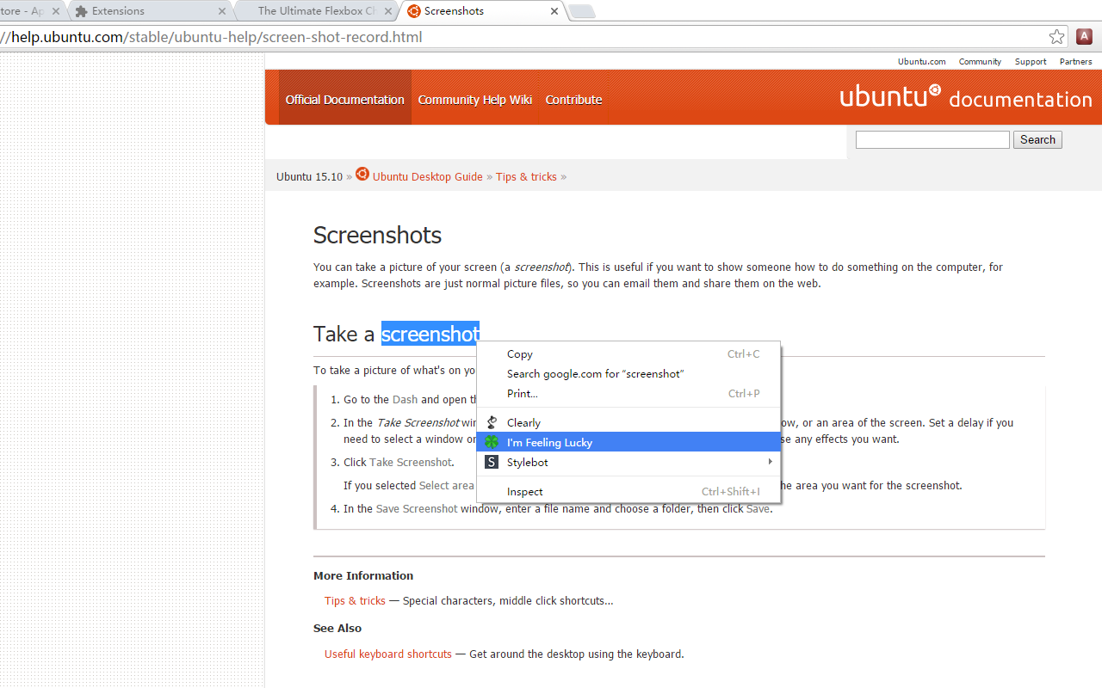Open the Contribute nav item
The width and height of the screenshot is (1102, 688).
click(573, 100)
